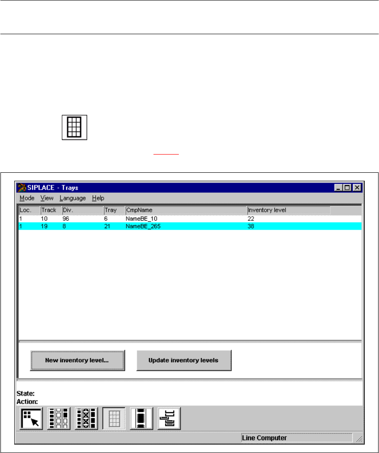Click Div. value 96
Image resolution: width=379 pixels, height=453 pixels.
[x=66, y=219]
